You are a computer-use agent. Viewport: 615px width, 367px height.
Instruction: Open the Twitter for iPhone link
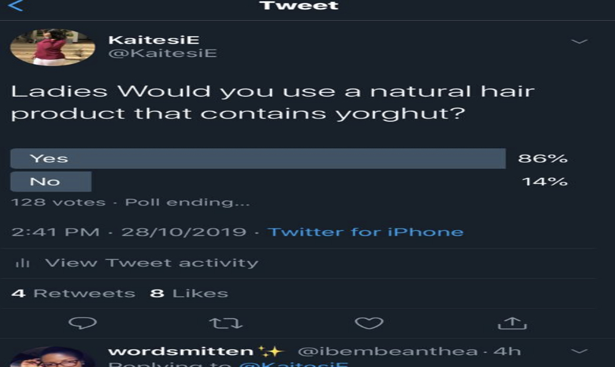[366, 232]
